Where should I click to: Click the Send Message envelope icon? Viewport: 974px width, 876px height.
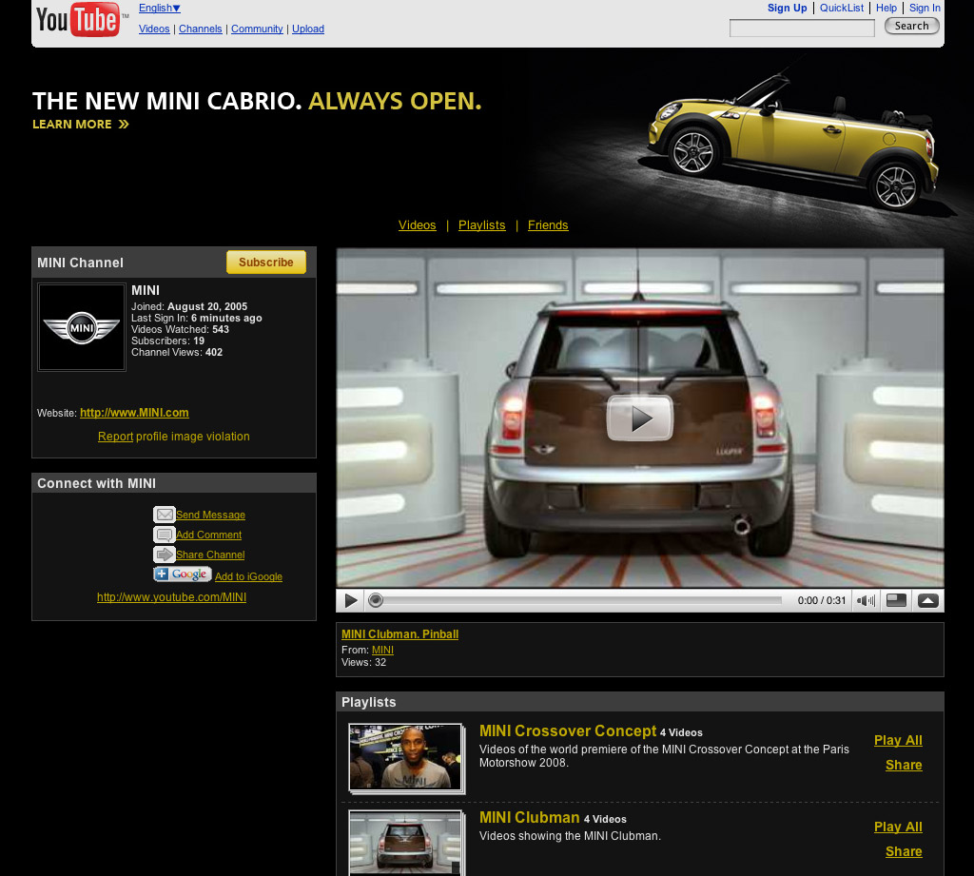[164, 515]
